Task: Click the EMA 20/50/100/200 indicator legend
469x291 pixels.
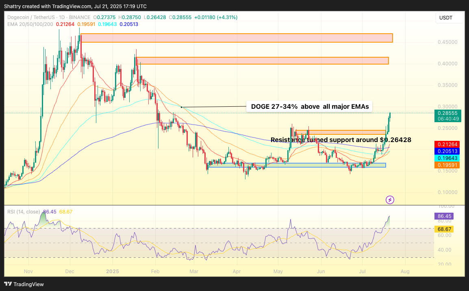Action: (x=30, y=24)
